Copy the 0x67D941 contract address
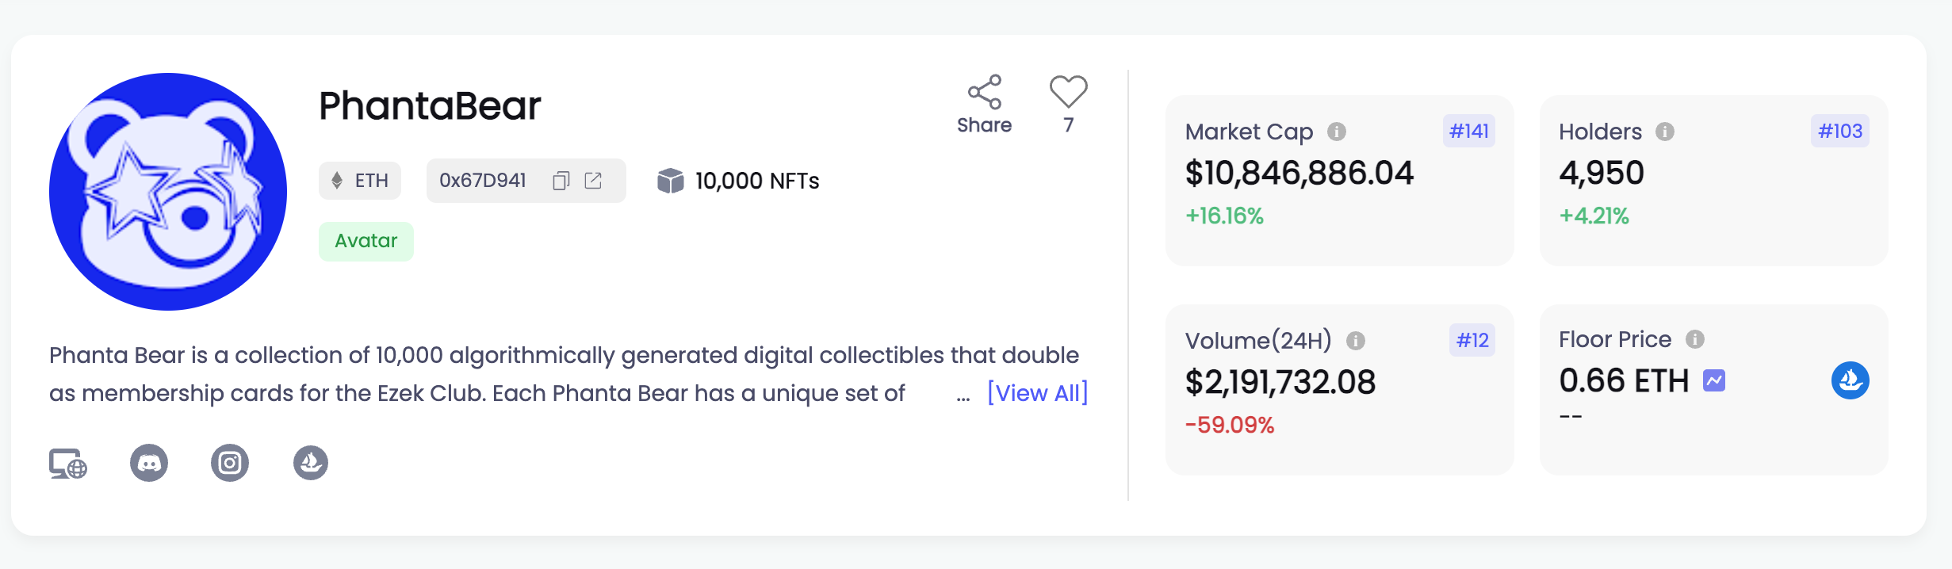The width and height of the screenshot is (1952, 569). (x=561, y=181)
